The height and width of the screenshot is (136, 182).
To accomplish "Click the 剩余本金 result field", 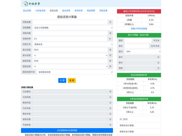I will [70, 114].
